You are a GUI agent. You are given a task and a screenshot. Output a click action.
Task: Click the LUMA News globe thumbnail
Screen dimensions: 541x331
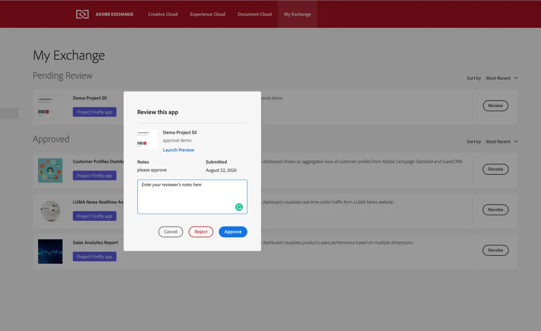pos(50,211)
